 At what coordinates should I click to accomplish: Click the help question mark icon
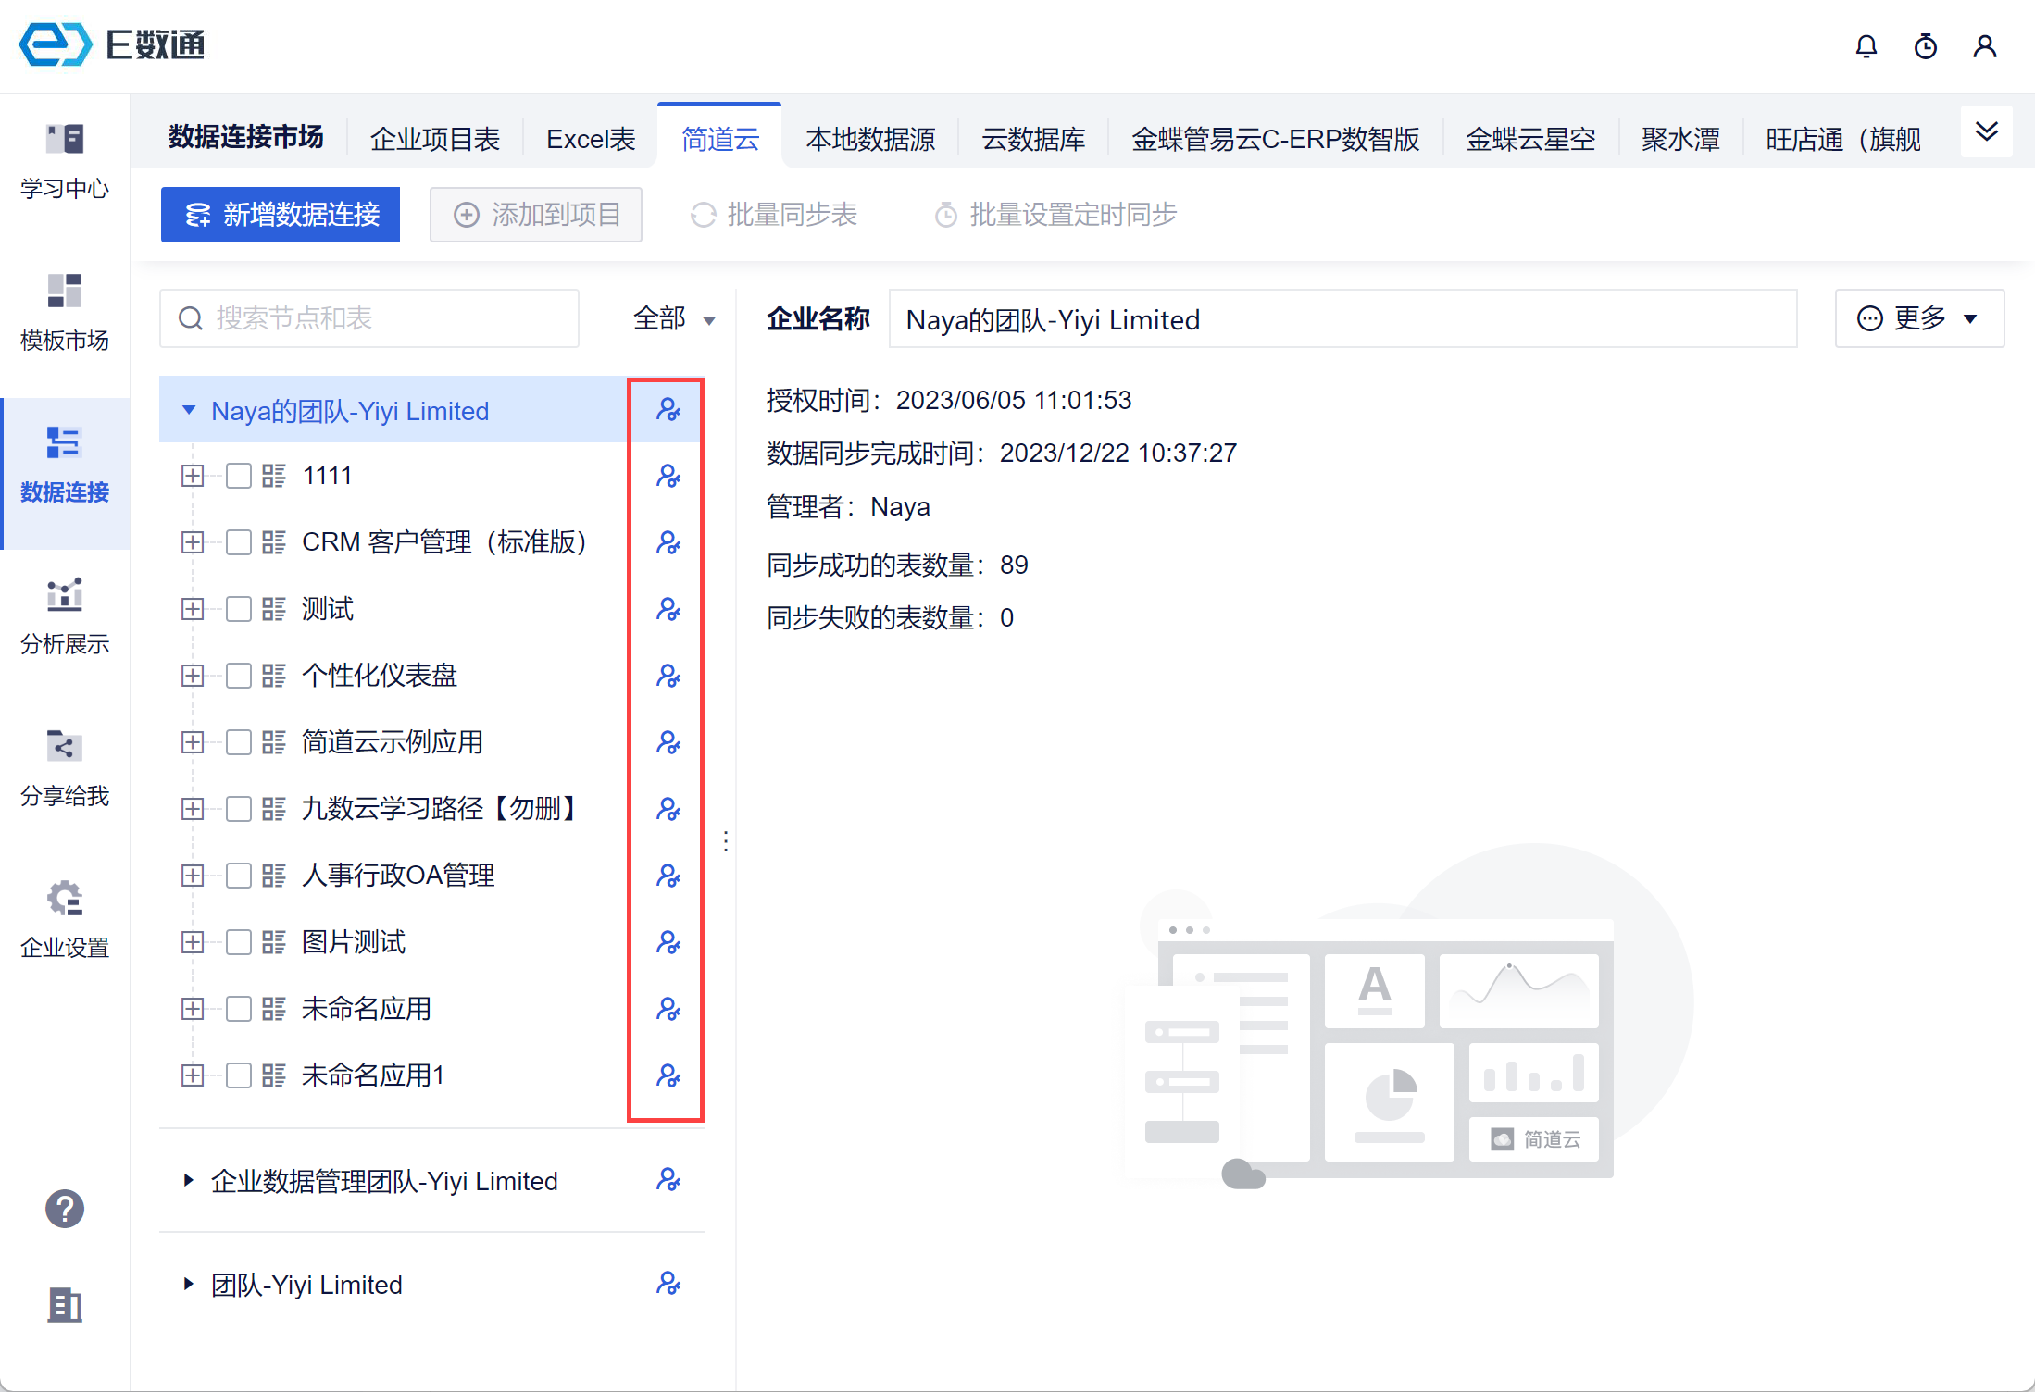[64, 1208]
